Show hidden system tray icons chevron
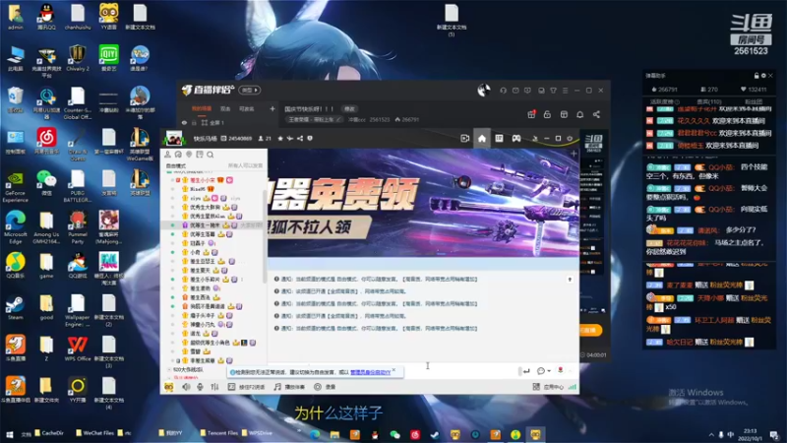The width and height of the screenshot is (787, 443). pyautogui.click(x=711, y=434)
